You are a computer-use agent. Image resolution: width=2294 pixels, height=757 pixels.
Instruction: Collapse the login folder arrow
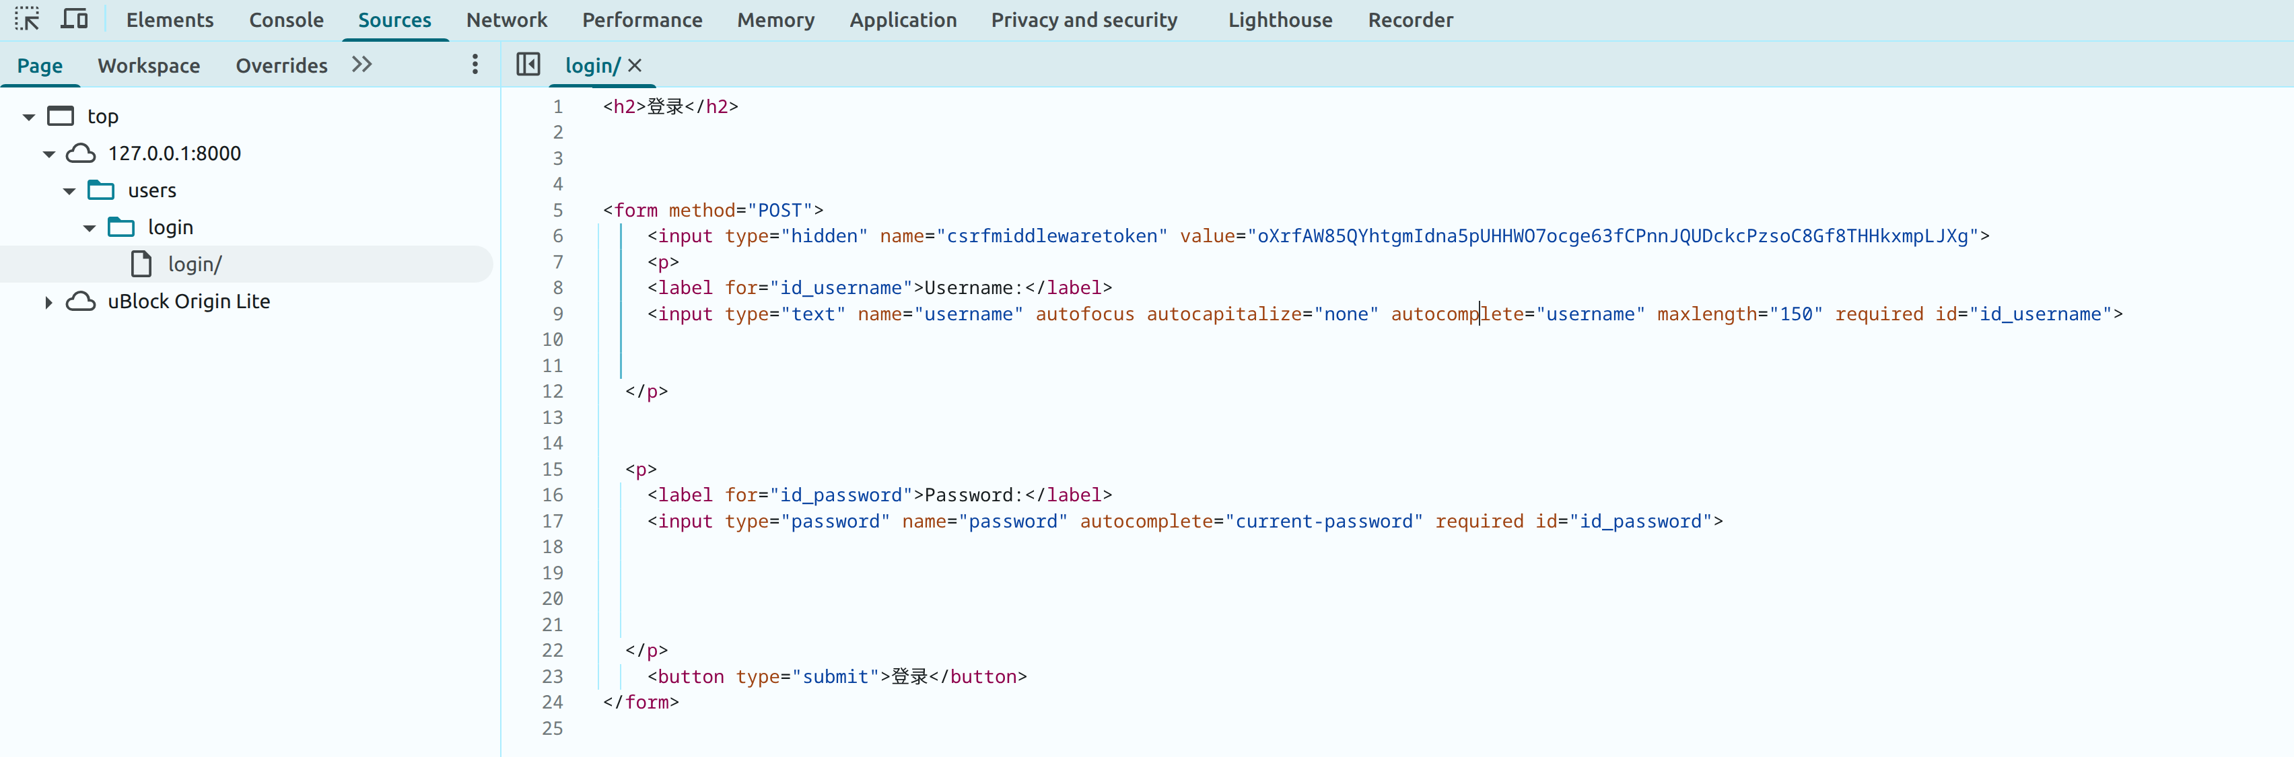tap(89, 228)
